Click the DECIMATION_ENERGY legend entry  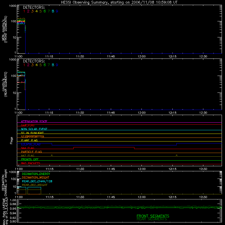coord(36,174)
